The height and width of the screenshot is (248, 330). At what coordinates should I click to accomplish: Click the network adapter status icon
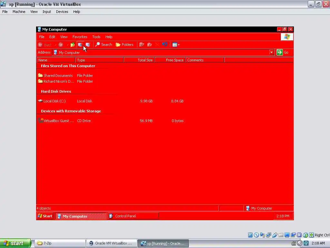268,235
